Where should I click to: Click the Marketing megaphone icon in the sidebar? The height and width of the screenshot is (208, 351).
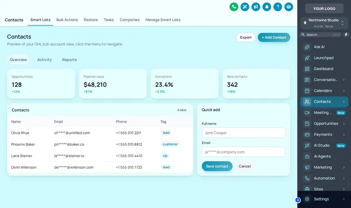[307, 167]
